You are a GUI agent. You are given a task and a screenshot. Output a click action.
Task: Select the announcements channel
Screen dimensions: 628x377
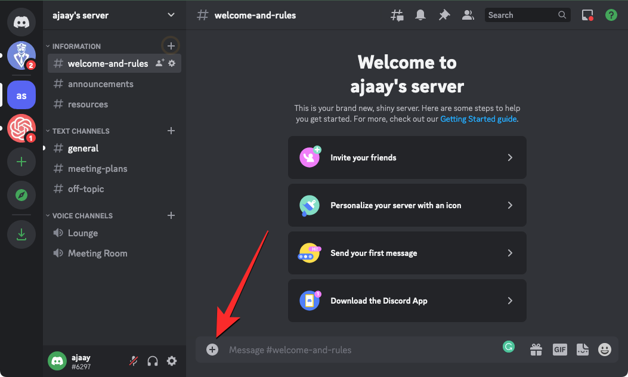coord(100,84)
